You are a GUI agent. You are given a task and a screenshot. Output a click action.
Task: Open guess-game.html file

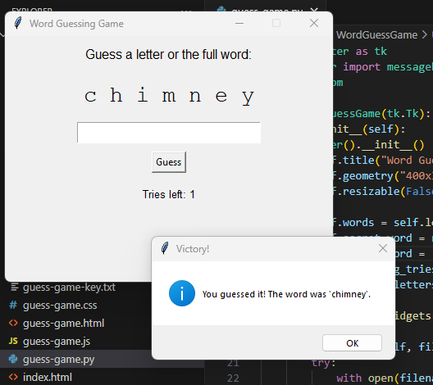63,324
